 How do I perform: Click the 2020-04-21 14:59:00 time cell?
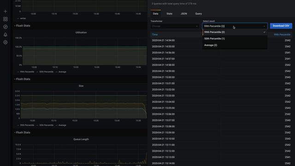coord(163,71)
